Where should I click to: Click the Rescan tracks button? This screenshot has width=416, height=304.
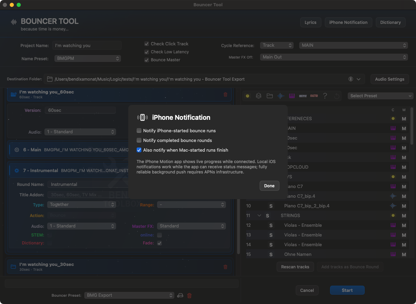(x=295, y=267)
